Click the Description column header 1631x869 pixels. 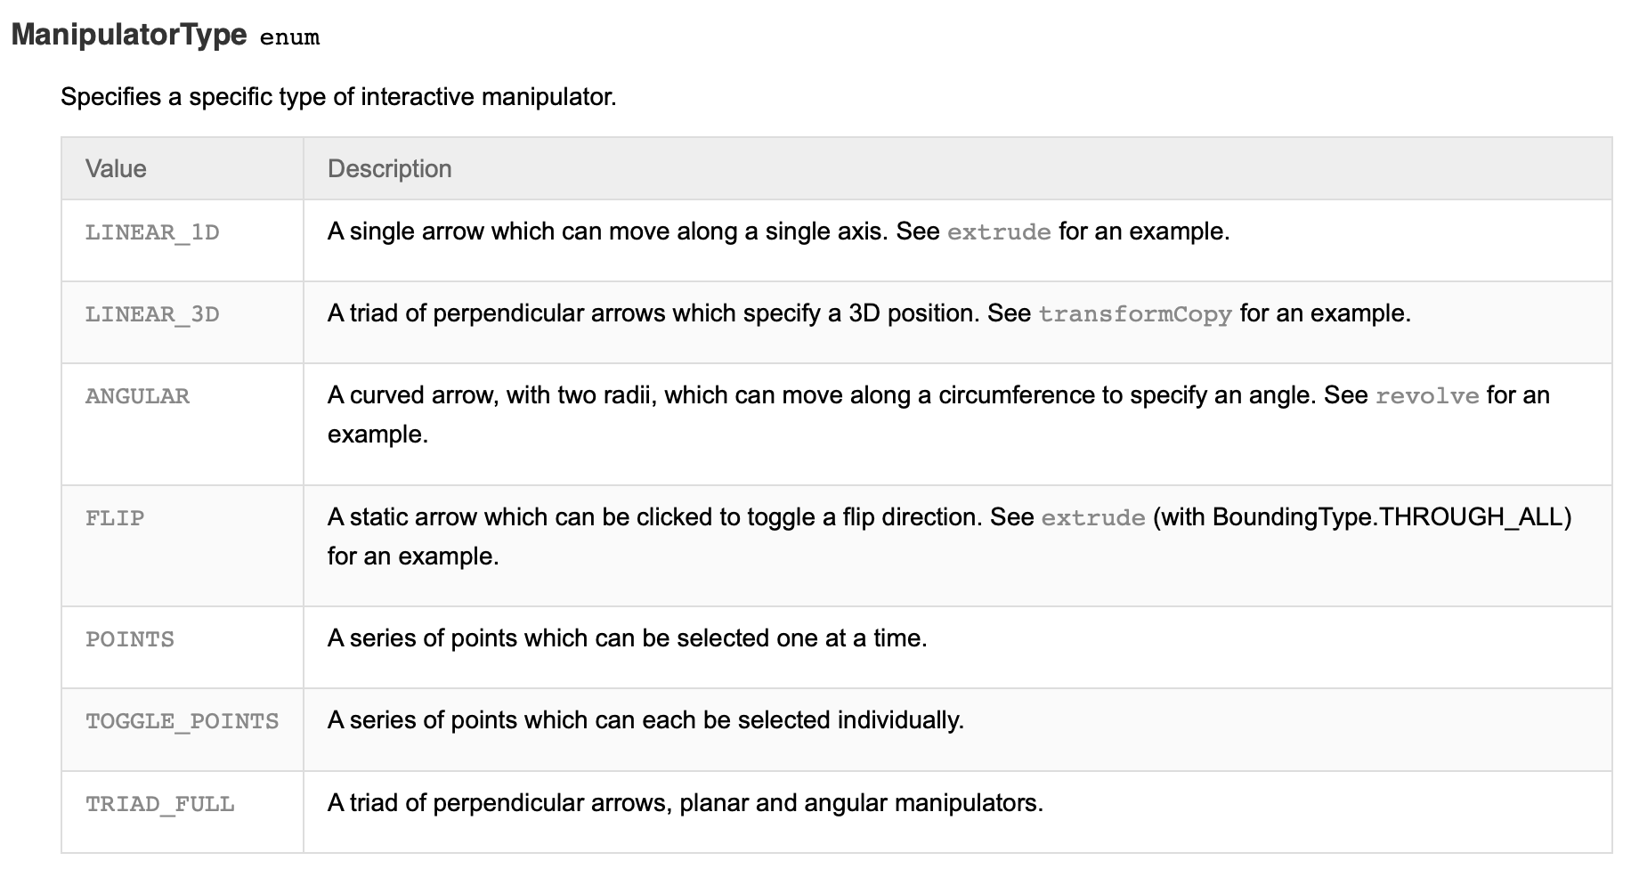[x=389, y=168]
